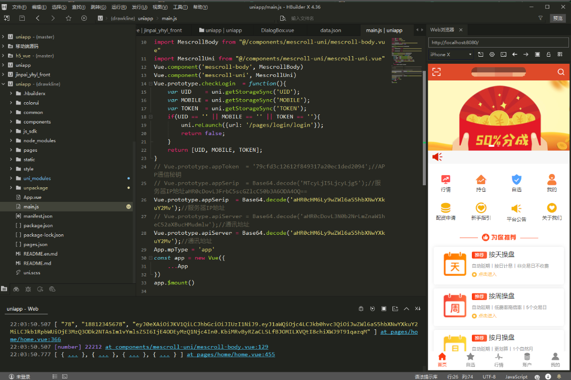
Task: Click the 账户 tab in app bottom bar
Action: coord(527,359)
